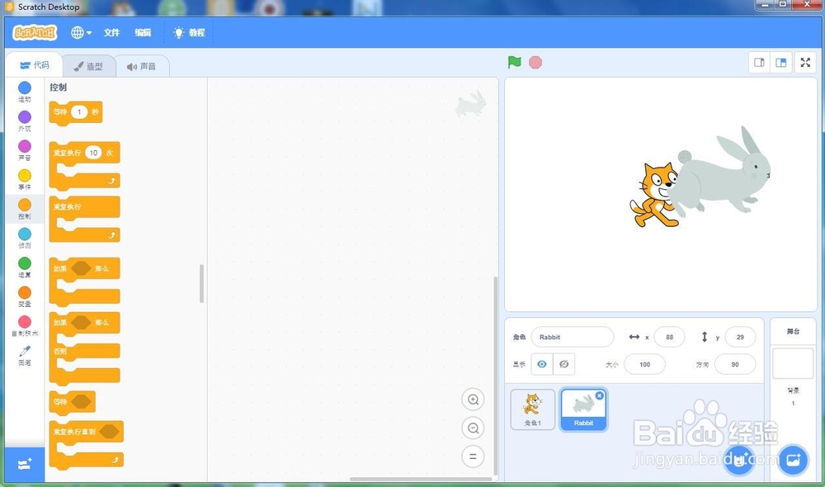Show the sprite with eye icon
This screenshot has height=487, width=825.
coord(542,364)
